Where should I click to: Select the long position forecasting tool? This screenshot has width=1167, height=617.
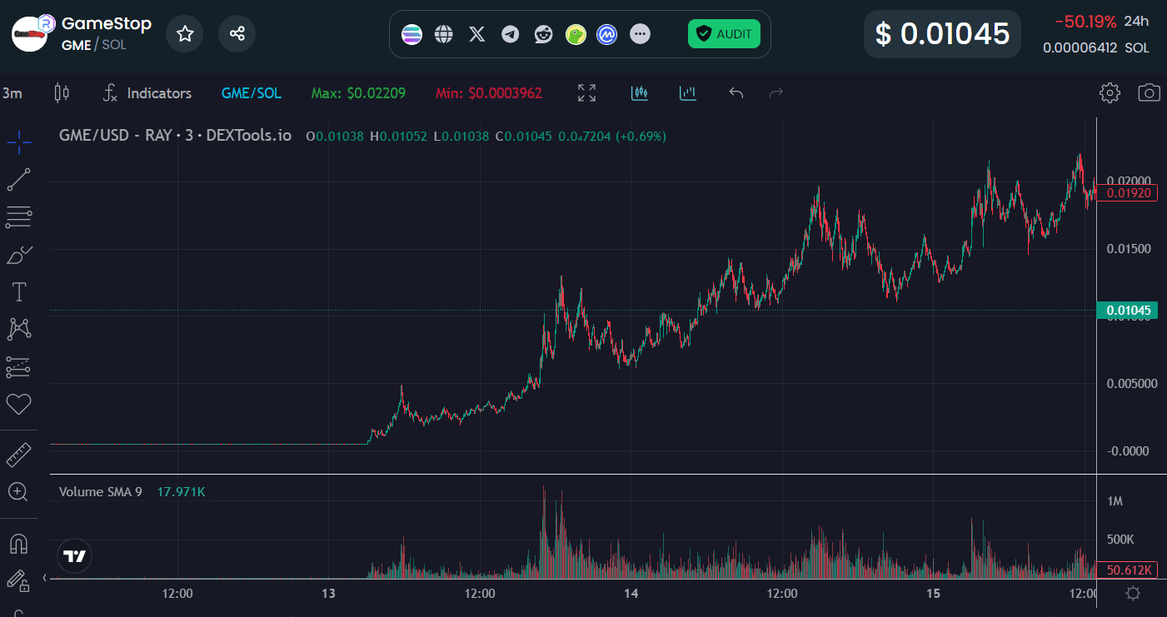pos(19,366)
